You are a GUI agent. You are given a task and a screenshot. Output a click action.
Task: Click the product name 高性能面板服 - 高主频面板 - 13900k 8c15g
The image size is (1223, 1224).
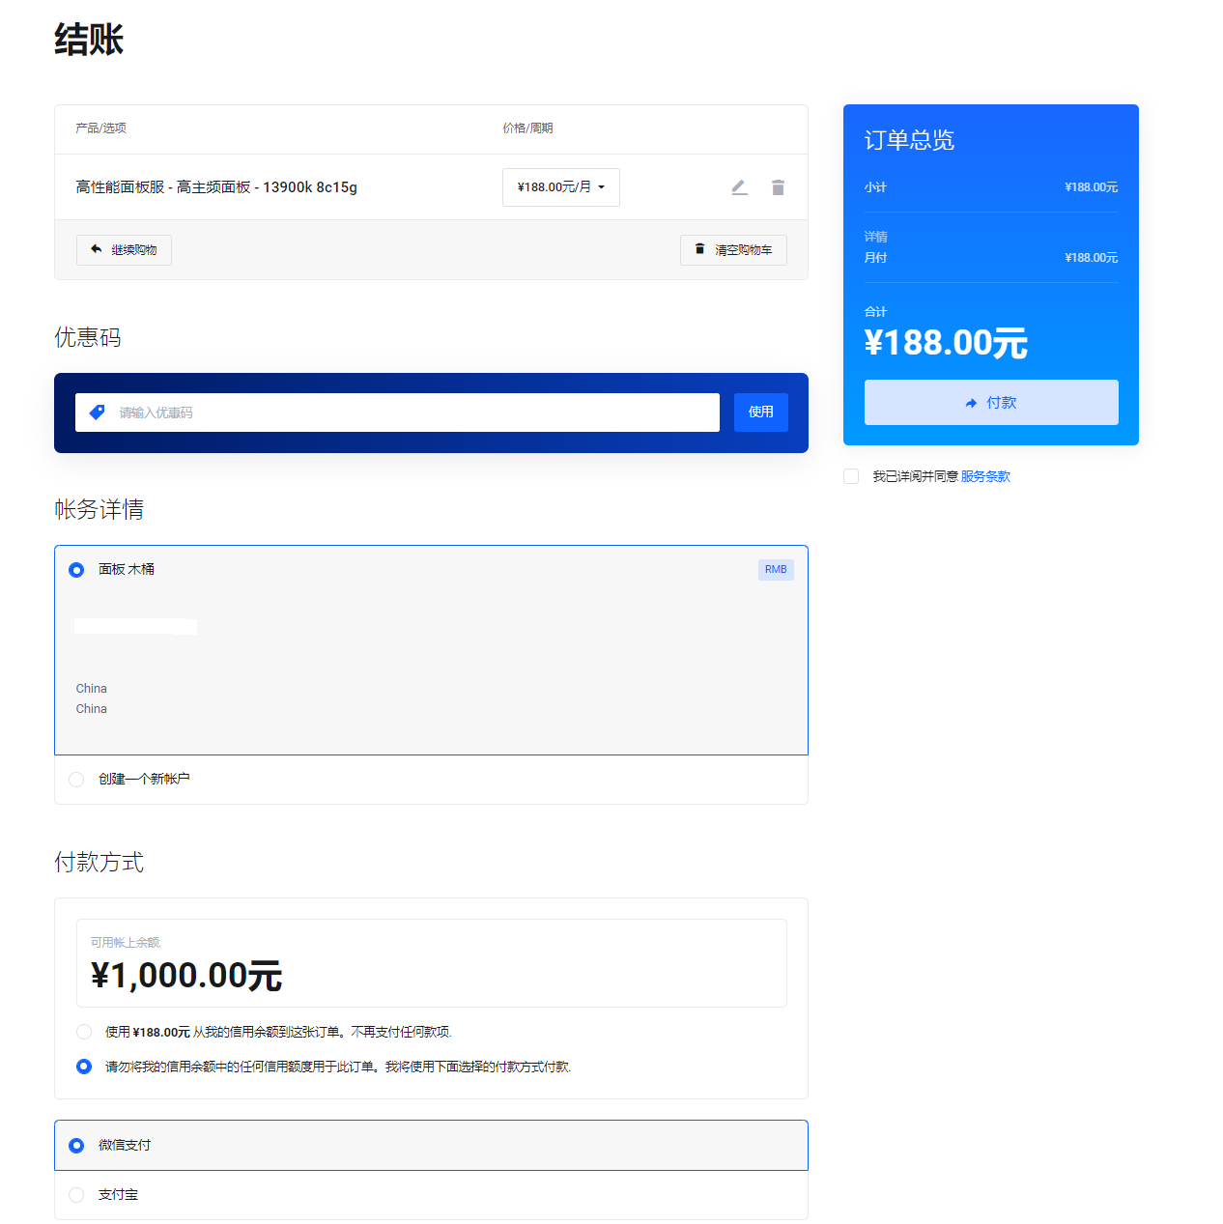[216, 187]
